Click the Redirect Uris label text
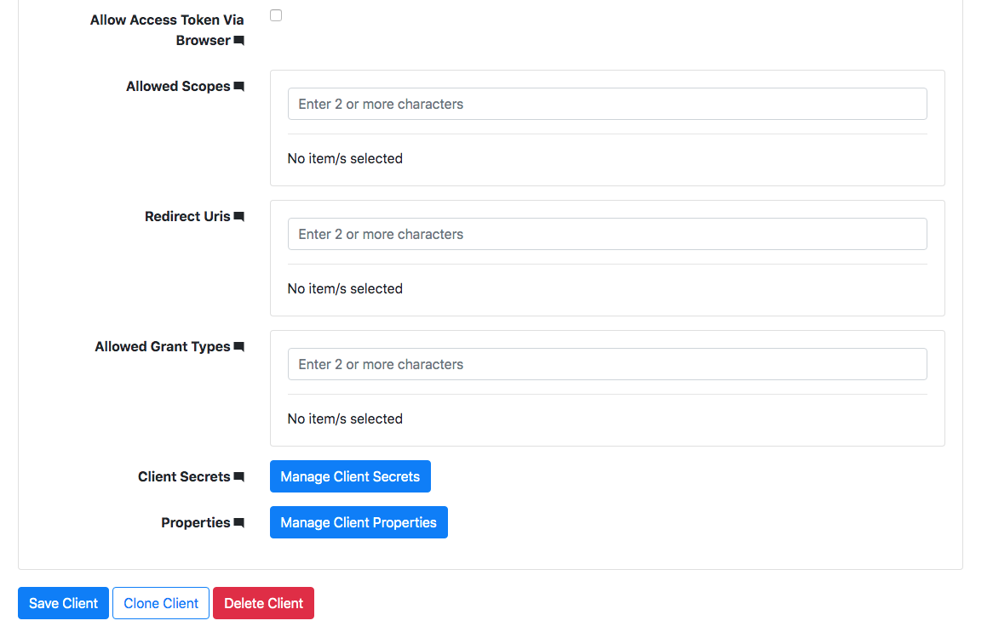993x632 pixels. [x=187, y=216]
